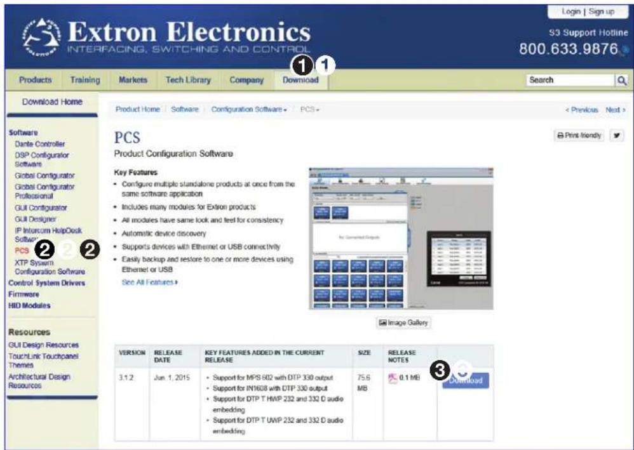Share the page via Twitter icon
Image resolution: width=634 pixels, height=450 pixels.
[617, 135]
